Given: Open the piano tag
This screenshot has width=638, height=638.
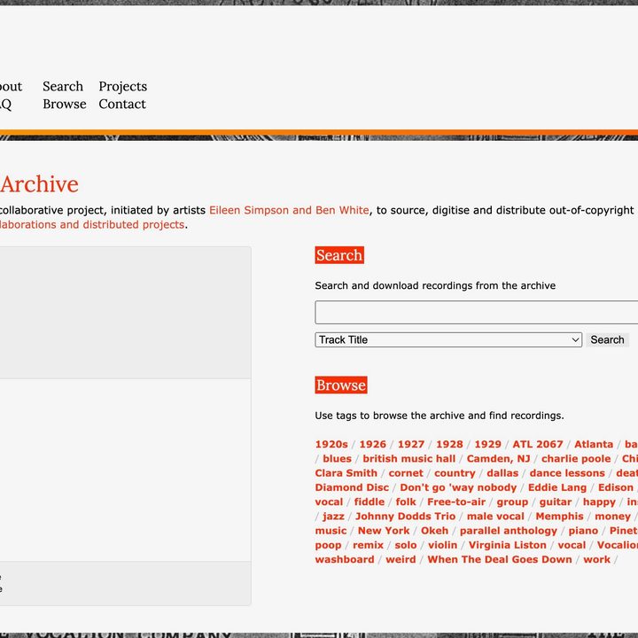Looking at the screenshot, I should pos(583,532).
